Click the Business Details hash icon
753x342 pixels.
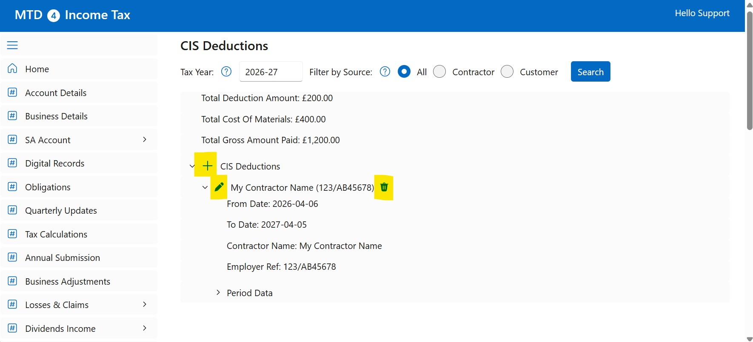(13, 116)
